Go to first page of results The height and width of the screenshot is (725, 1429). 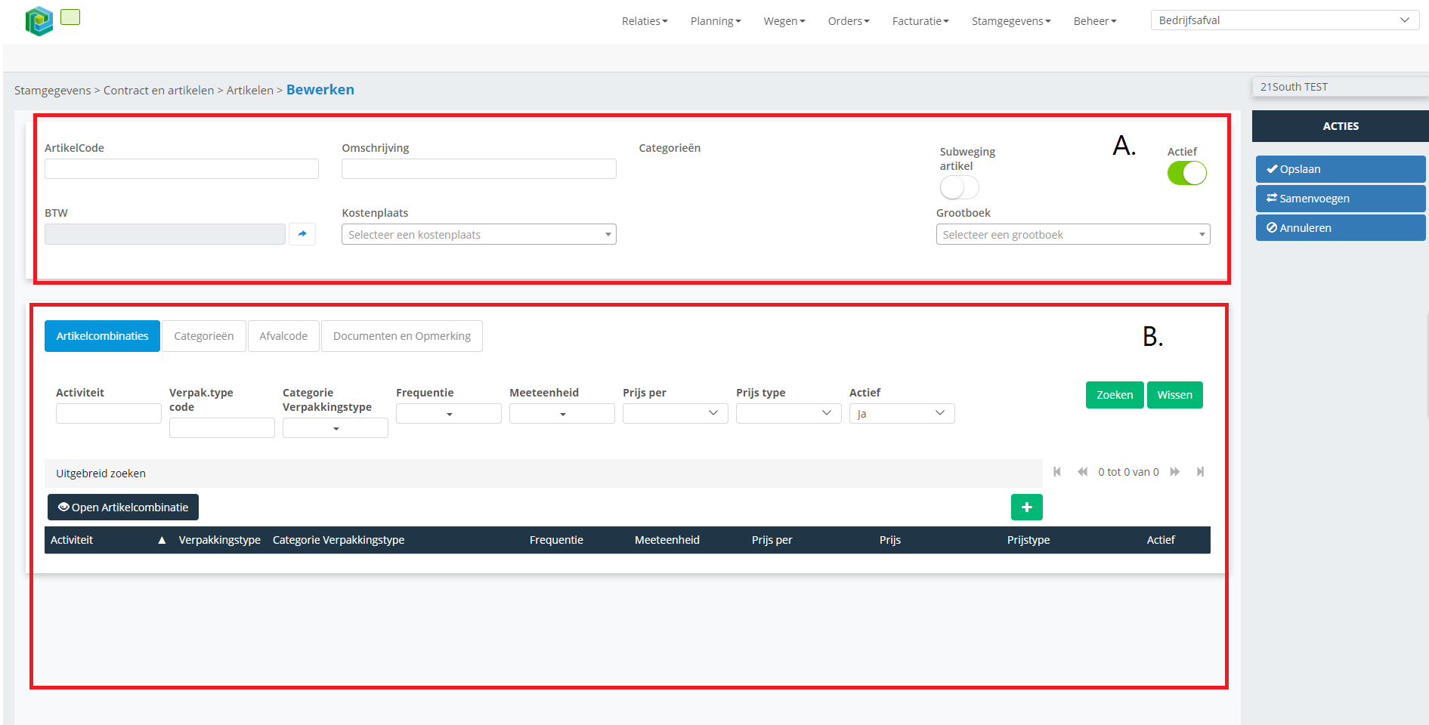click(1057, 472)
